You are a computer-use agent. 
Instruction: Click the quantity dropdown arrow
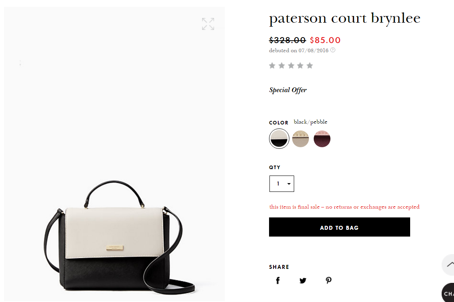tap(289, 184)
